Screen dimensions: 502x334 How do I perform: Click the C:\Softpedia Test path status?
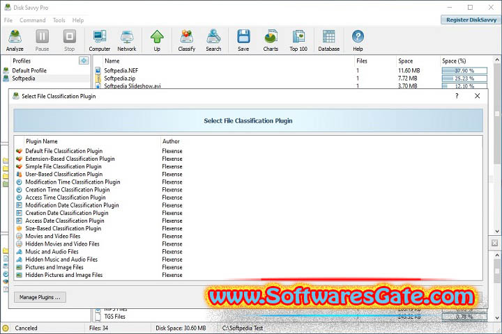[243, 328]
